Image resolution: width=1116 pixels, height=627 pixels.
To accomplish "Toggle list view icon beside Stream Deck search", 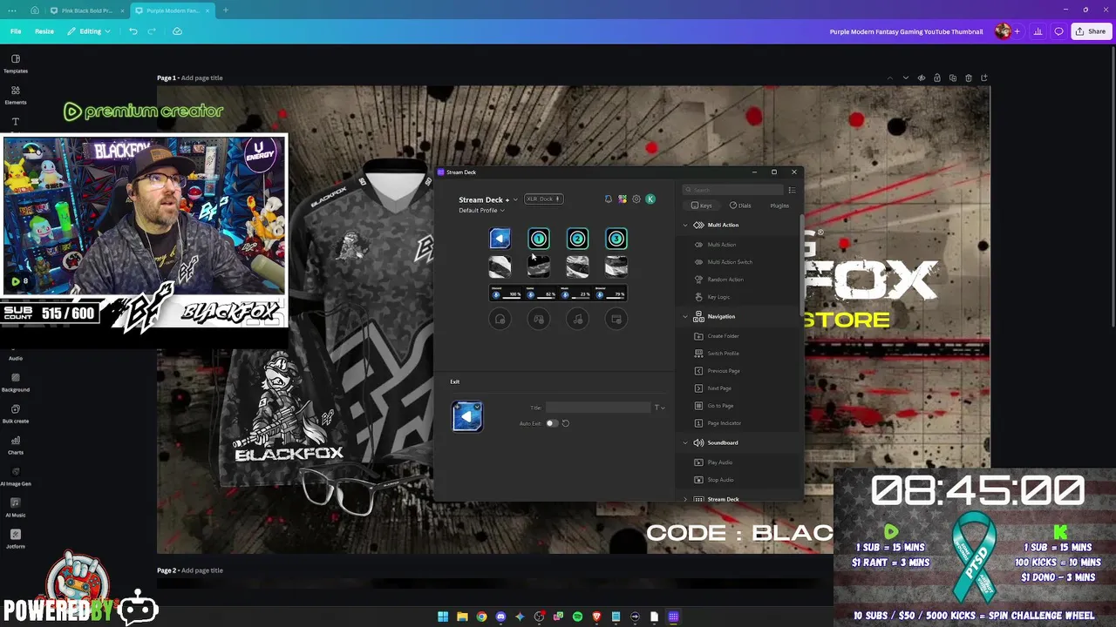I will click(792, 190).
